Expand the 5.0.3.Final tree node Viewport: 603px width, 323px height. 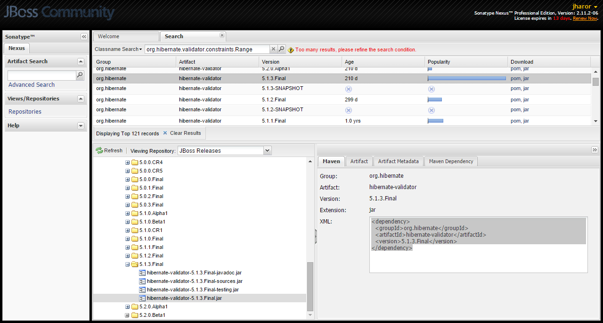(x=127, y=205)
